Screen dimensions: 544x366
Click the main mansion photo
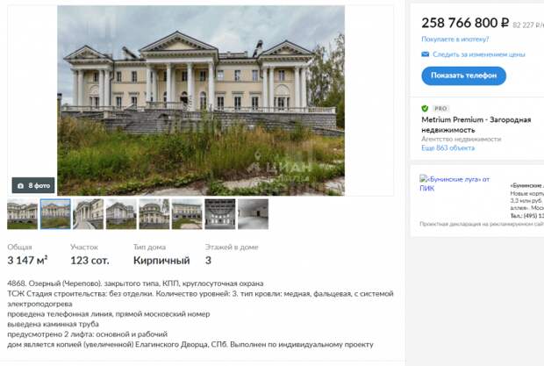(x=201, y=100)
